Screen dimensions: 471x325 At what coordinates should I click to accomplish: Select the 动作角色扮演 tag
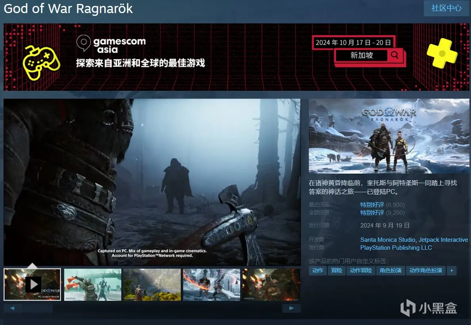[x=426, y=270]
